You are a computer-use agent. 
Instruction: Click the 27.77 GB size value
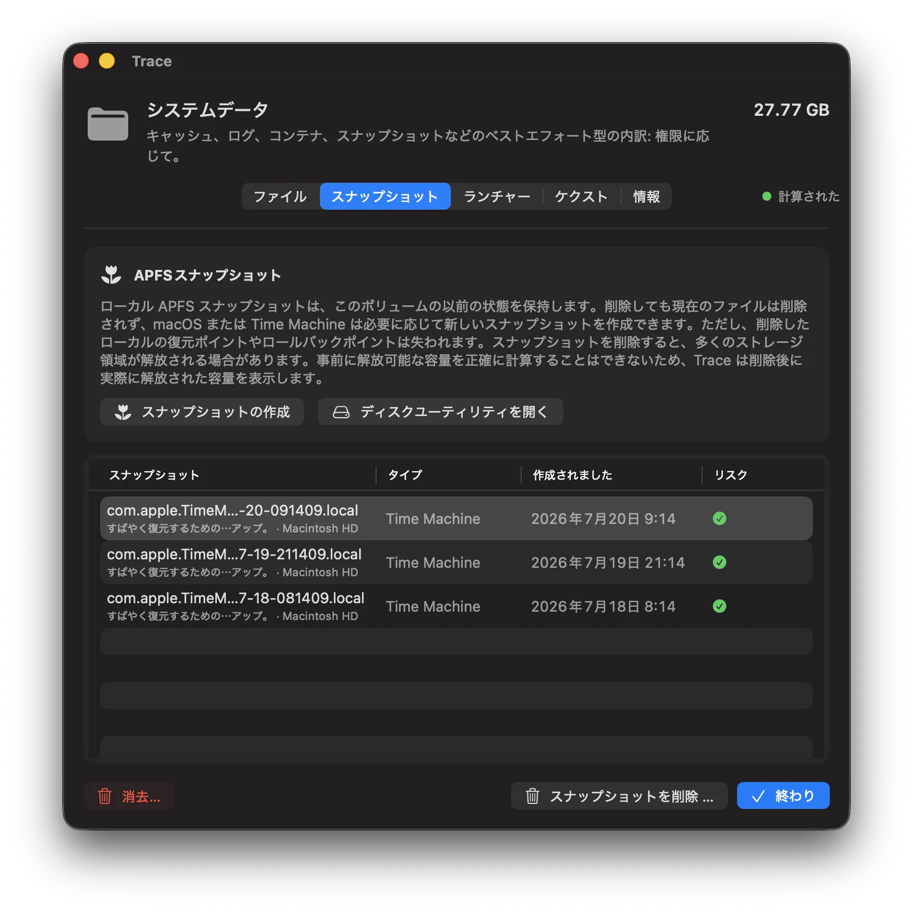791,110
